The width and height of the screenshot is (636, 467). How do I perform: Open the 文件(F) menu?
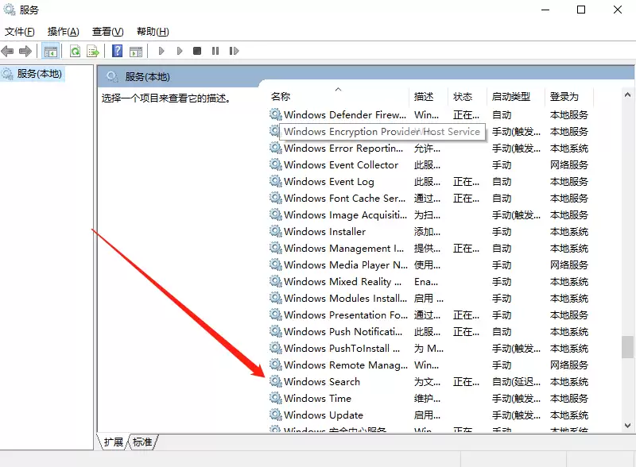(x=19, y=31)
